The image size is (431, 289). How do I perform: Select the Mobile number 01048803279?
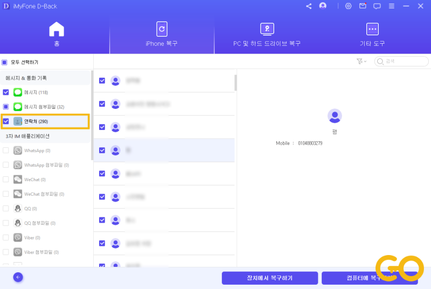point(310,143)
